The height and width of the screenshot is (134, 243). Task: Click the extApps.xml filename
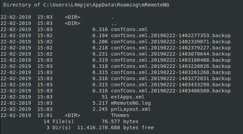click(x=128, y=97)
